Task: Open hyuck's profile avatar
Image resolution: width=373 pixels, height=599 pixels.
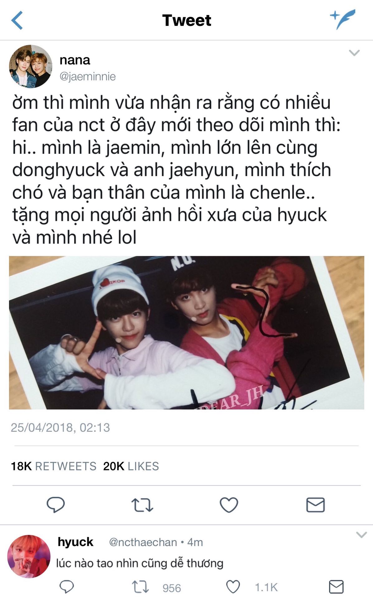Action: pos(29,556)
